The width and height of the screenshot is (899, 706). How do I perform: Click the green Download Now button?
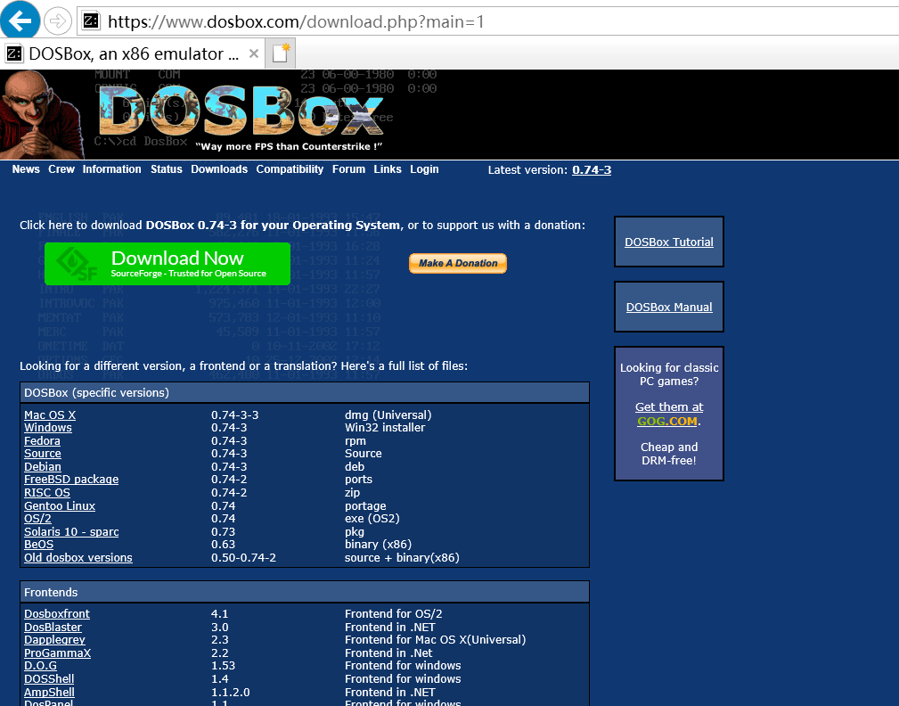(x=168, y=264)
